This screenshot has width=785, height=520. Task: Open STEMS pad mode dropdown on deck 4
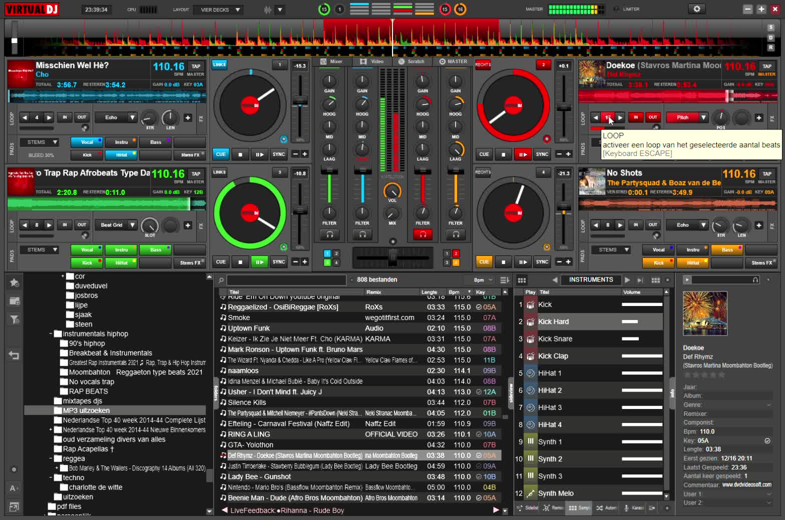coord(611,249)
